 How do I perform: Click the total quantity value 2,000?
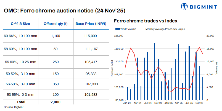click(x=55, y=102)
